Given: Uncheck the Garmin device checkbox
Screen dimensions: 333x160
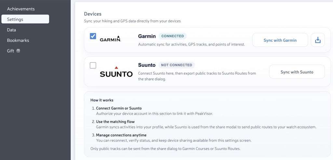Looking at the screenshot, I should [x=93, y=36].
